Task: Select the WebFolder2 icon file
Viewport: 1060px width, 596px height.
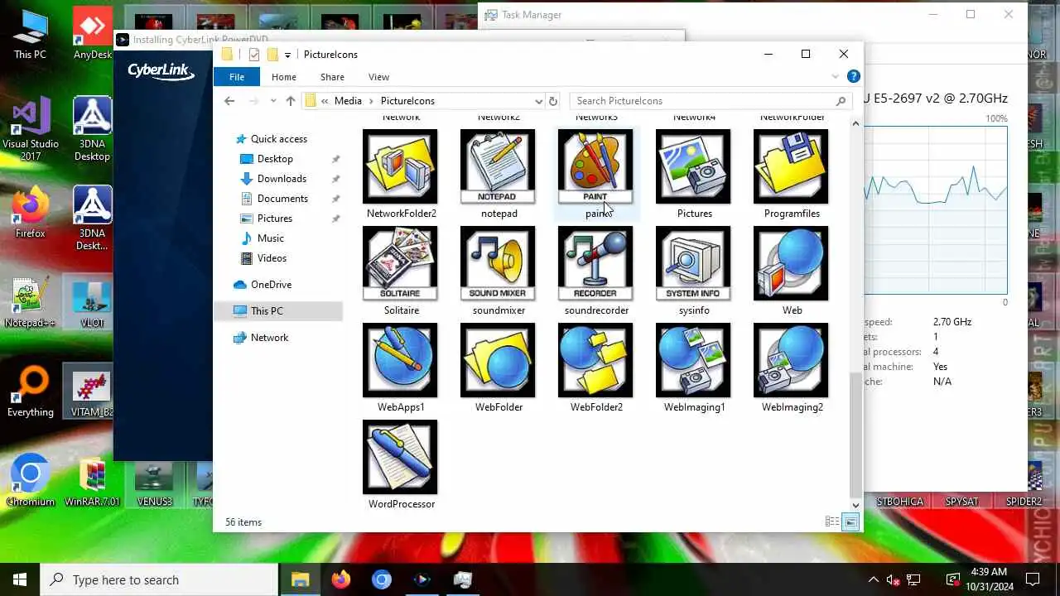Action: 596,368
